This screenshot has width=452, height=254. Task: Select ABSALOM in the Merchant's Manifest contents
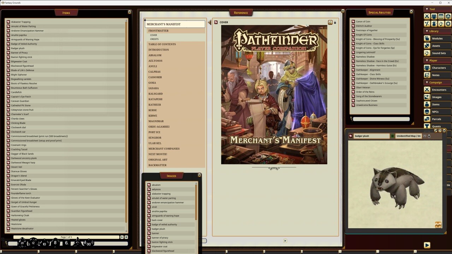point(155,55)
